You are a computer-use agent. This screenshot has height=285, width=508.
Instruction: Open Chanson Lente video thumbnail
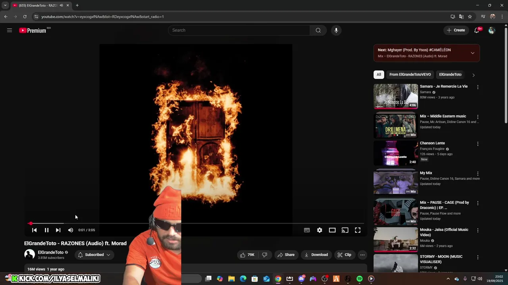(x=396, y=153)
